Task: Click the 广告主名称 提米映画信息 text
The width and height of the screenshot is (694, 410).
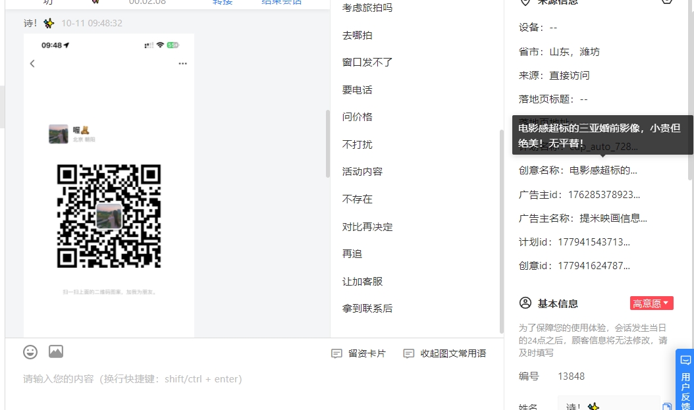Action: (613, 218)
